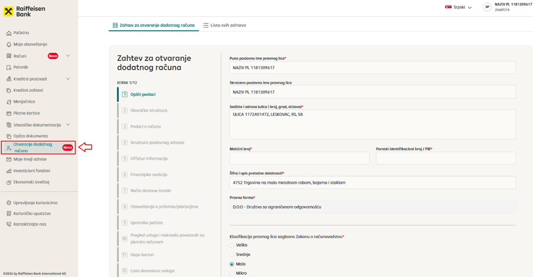This screenshot has height=277, width=533.
Task: Click the gear icon for Upravljanje korisnicima
Action: [x=9, y=203]
